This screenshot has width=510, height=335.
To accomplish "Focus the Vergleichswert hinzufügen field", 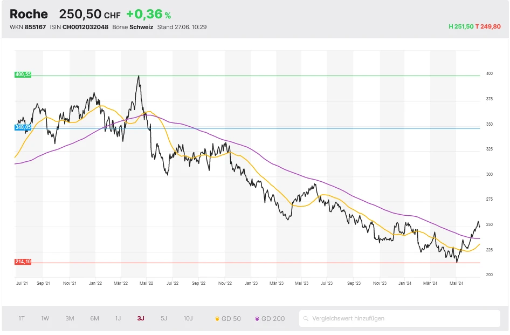I will (x=402, y=318).
